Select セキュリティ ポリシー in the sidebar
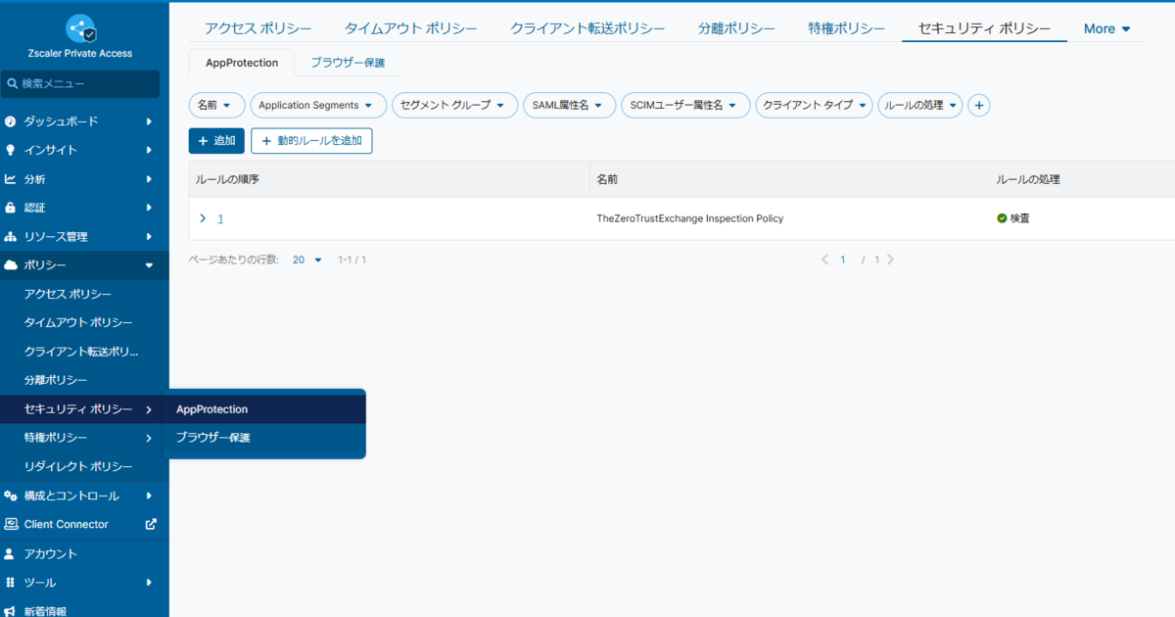 click(84, 409)
